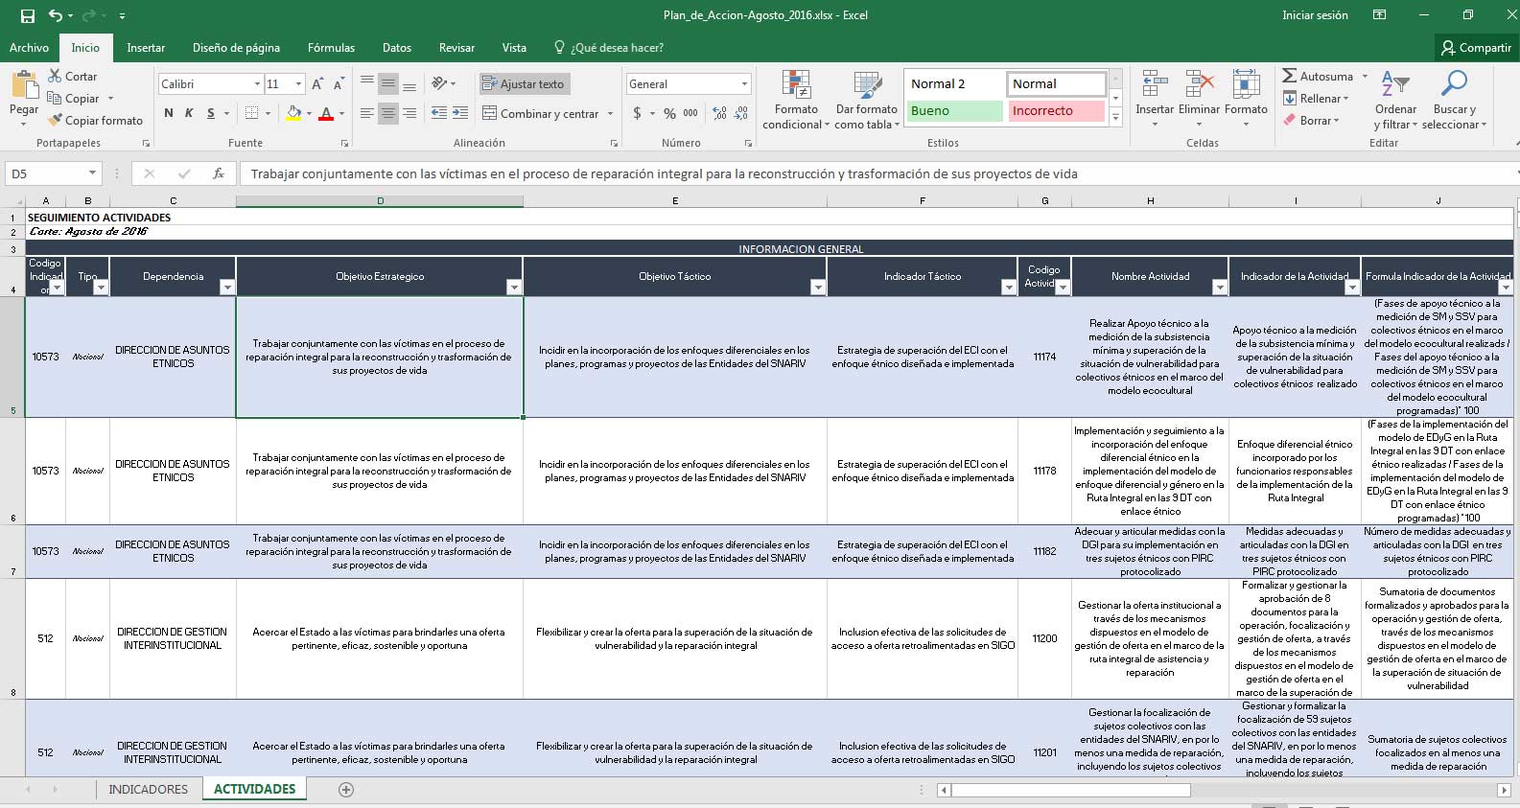Click the Copiar formato paintbrush icon
The width and height of the screenshot is (1520, 808).
[55, 120]
